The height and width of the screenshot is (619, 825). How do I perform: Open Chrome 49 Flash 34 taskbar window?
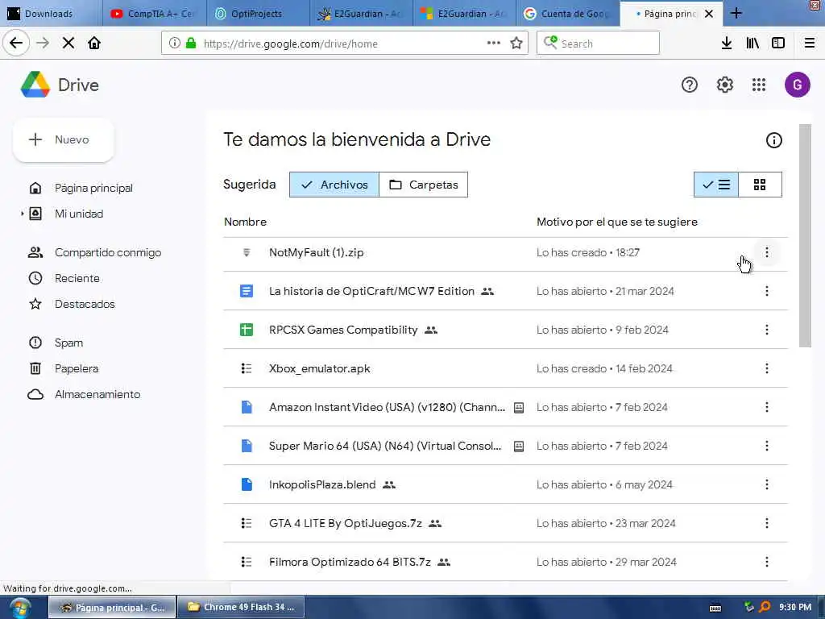[240, 608]
